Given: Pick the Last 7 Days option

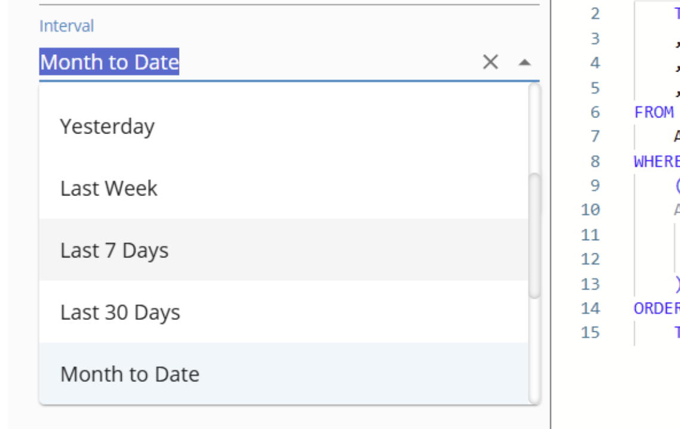Looking at the screenshot, I should 115,250.
